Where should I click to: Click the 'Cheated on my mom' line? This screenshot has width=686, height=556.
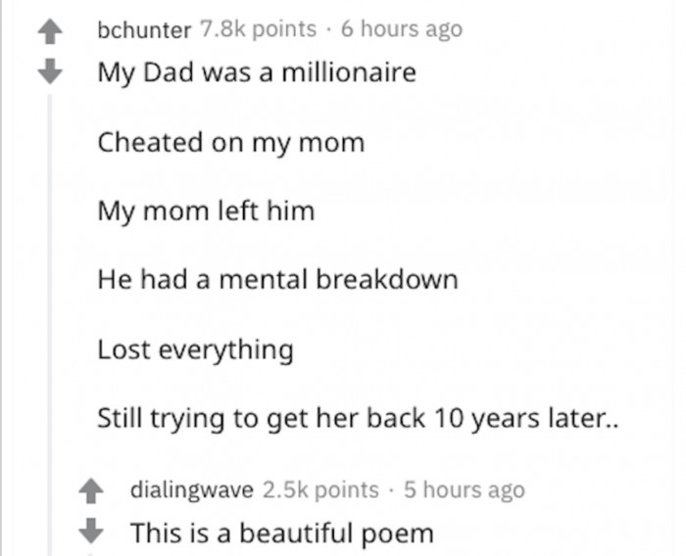pyautogui.click(x=230, y=143)
